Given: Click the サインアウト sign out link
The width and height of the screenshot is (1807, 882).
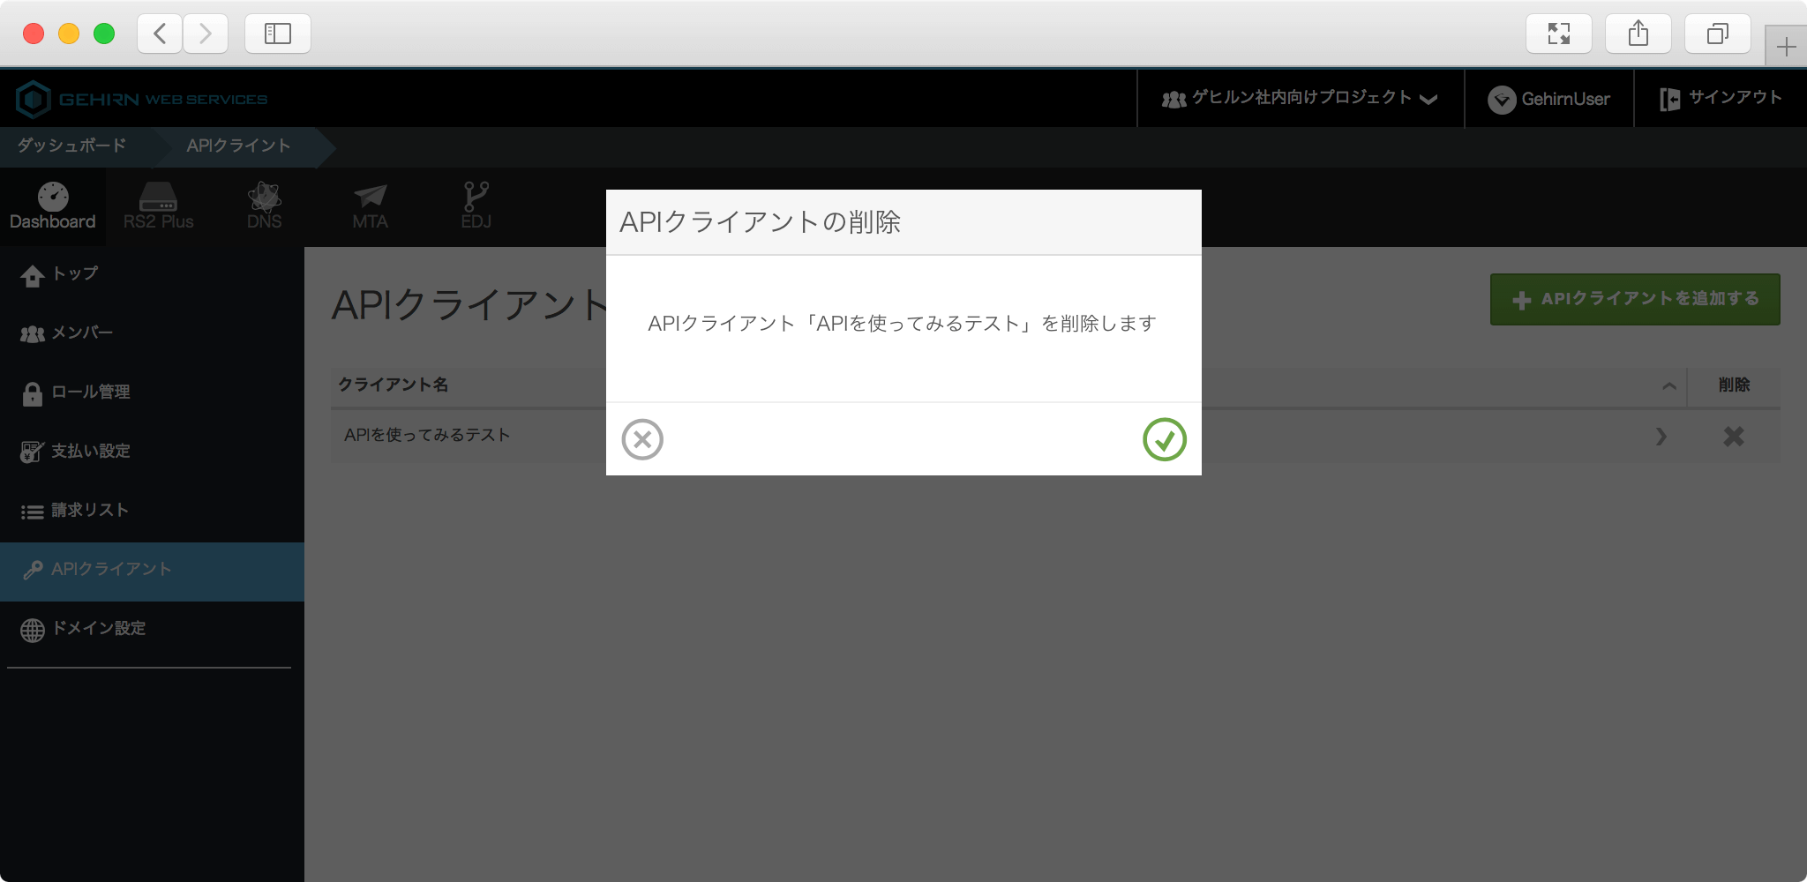Looking at the screenshot, I should (x=1721, y=99).
